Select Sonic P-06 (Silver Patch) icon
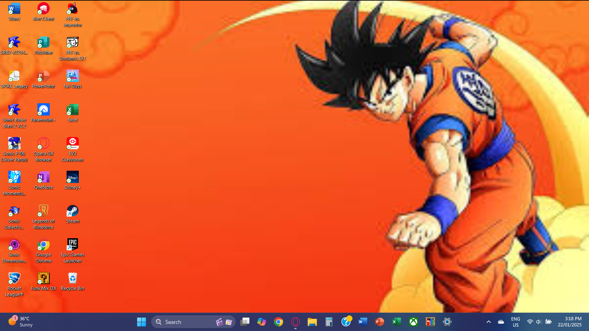The width and height of the screenshot is (589, 331). pyautogui.click(x=14, y=150)
